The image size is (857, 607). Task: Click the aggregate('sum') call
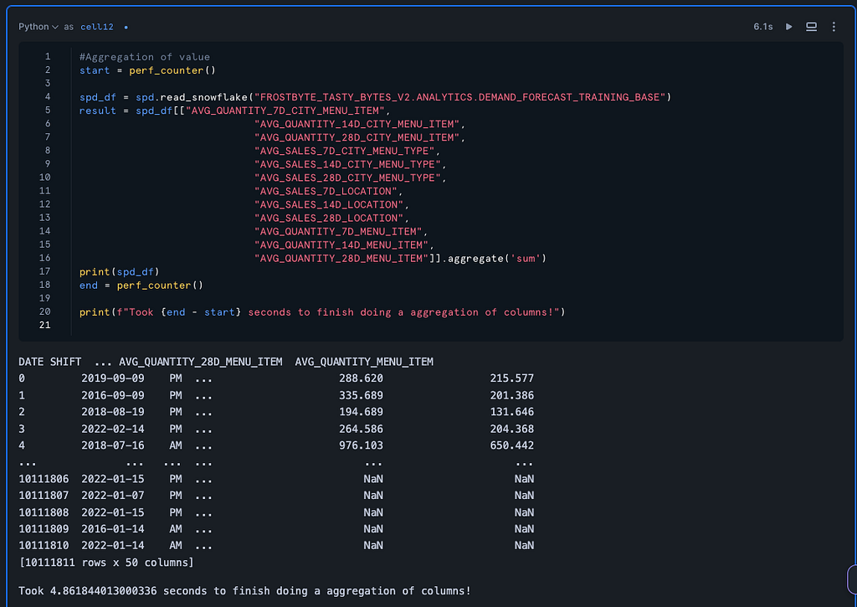click(x=497, y=259)
